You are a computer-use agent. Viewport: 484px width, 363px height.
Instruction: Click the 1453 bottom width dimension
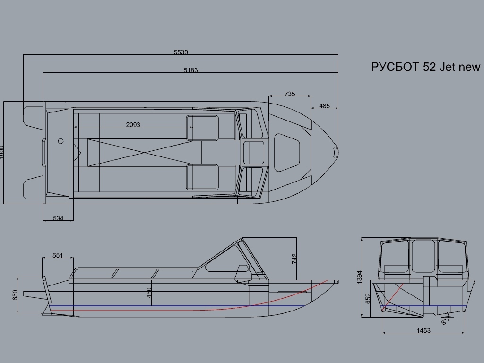point(423,330)
